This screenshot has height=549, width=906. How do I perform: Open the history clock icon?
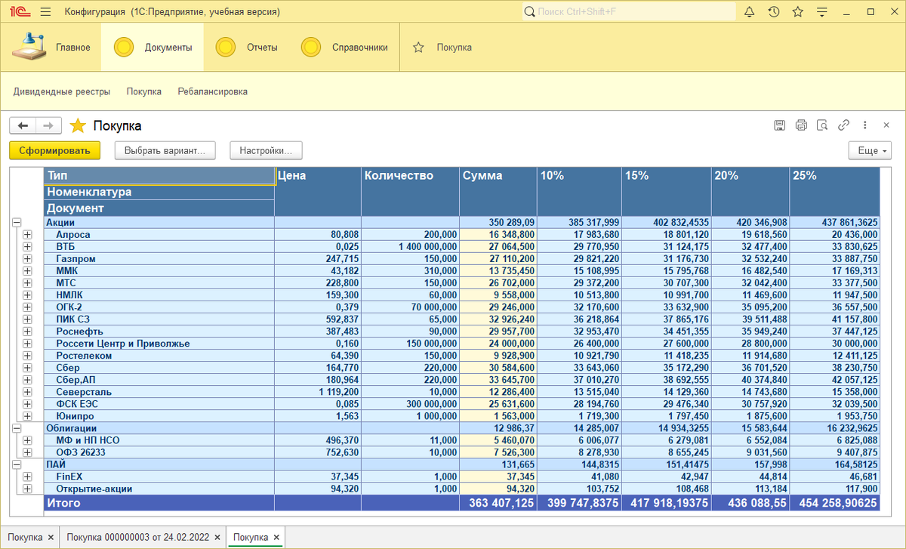tap(774, 12)
